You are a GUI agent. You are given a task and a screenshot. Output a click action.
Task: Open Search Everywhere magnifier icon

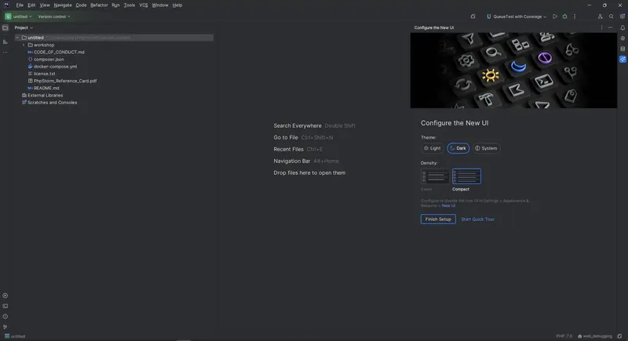pos(612,16)
